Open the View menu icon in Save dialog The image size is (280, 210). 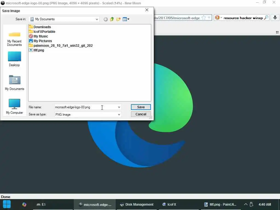[126, 19]
